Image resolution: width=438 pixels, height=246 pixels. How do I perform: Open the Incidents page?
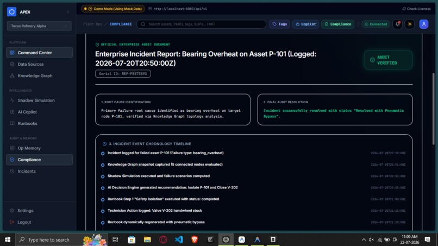(39, 171)
